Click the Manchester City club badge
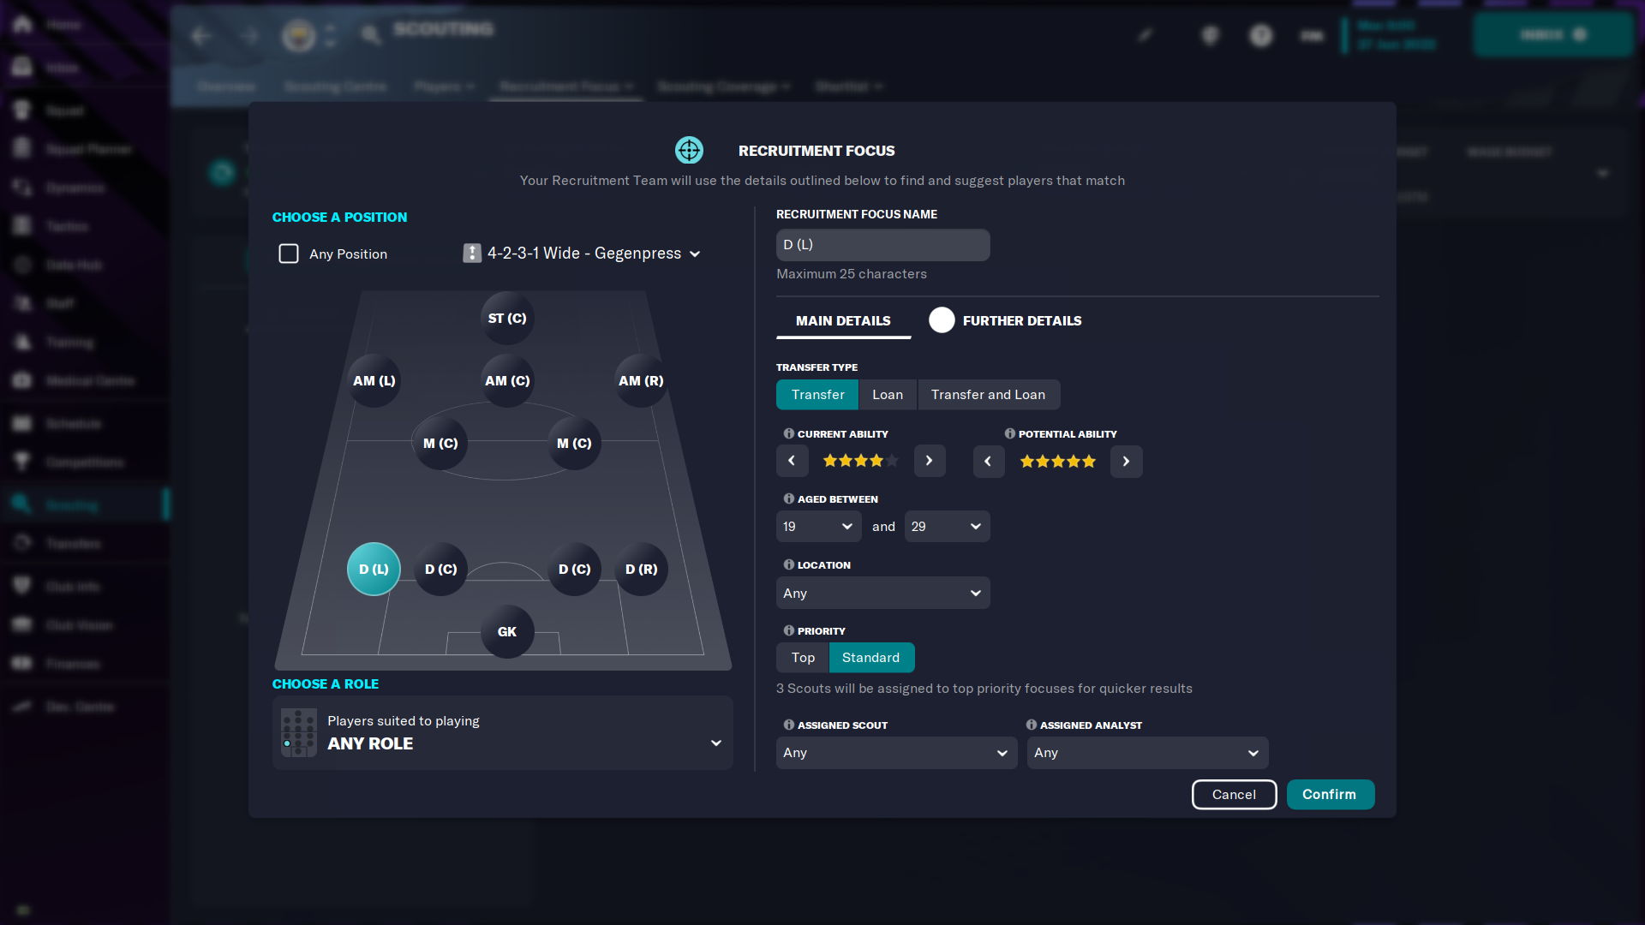The height and width of the screenshot is (925, 1645). (297, 35)
